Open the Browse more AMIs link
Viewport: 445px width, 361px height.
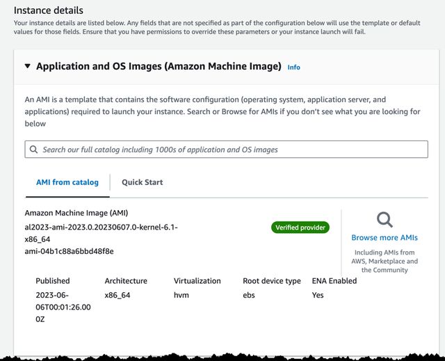(x=385, y=238)
